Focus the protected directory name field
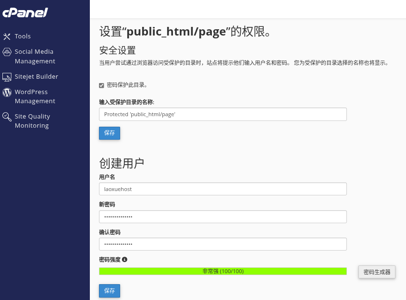The width and height of the screenshot is (406, 300). point(222,114)
